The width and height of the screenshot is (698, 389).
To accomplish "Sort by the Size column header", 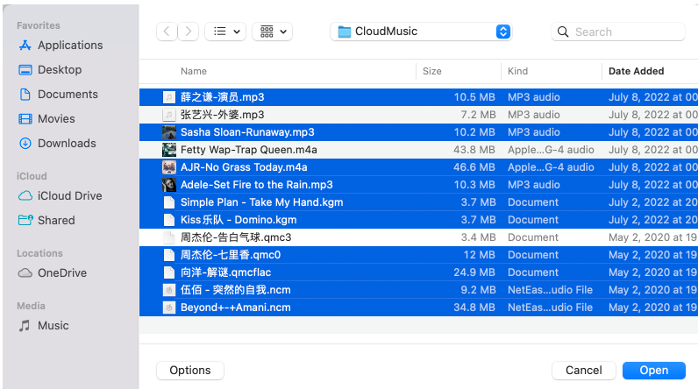I will click(431, 71).
